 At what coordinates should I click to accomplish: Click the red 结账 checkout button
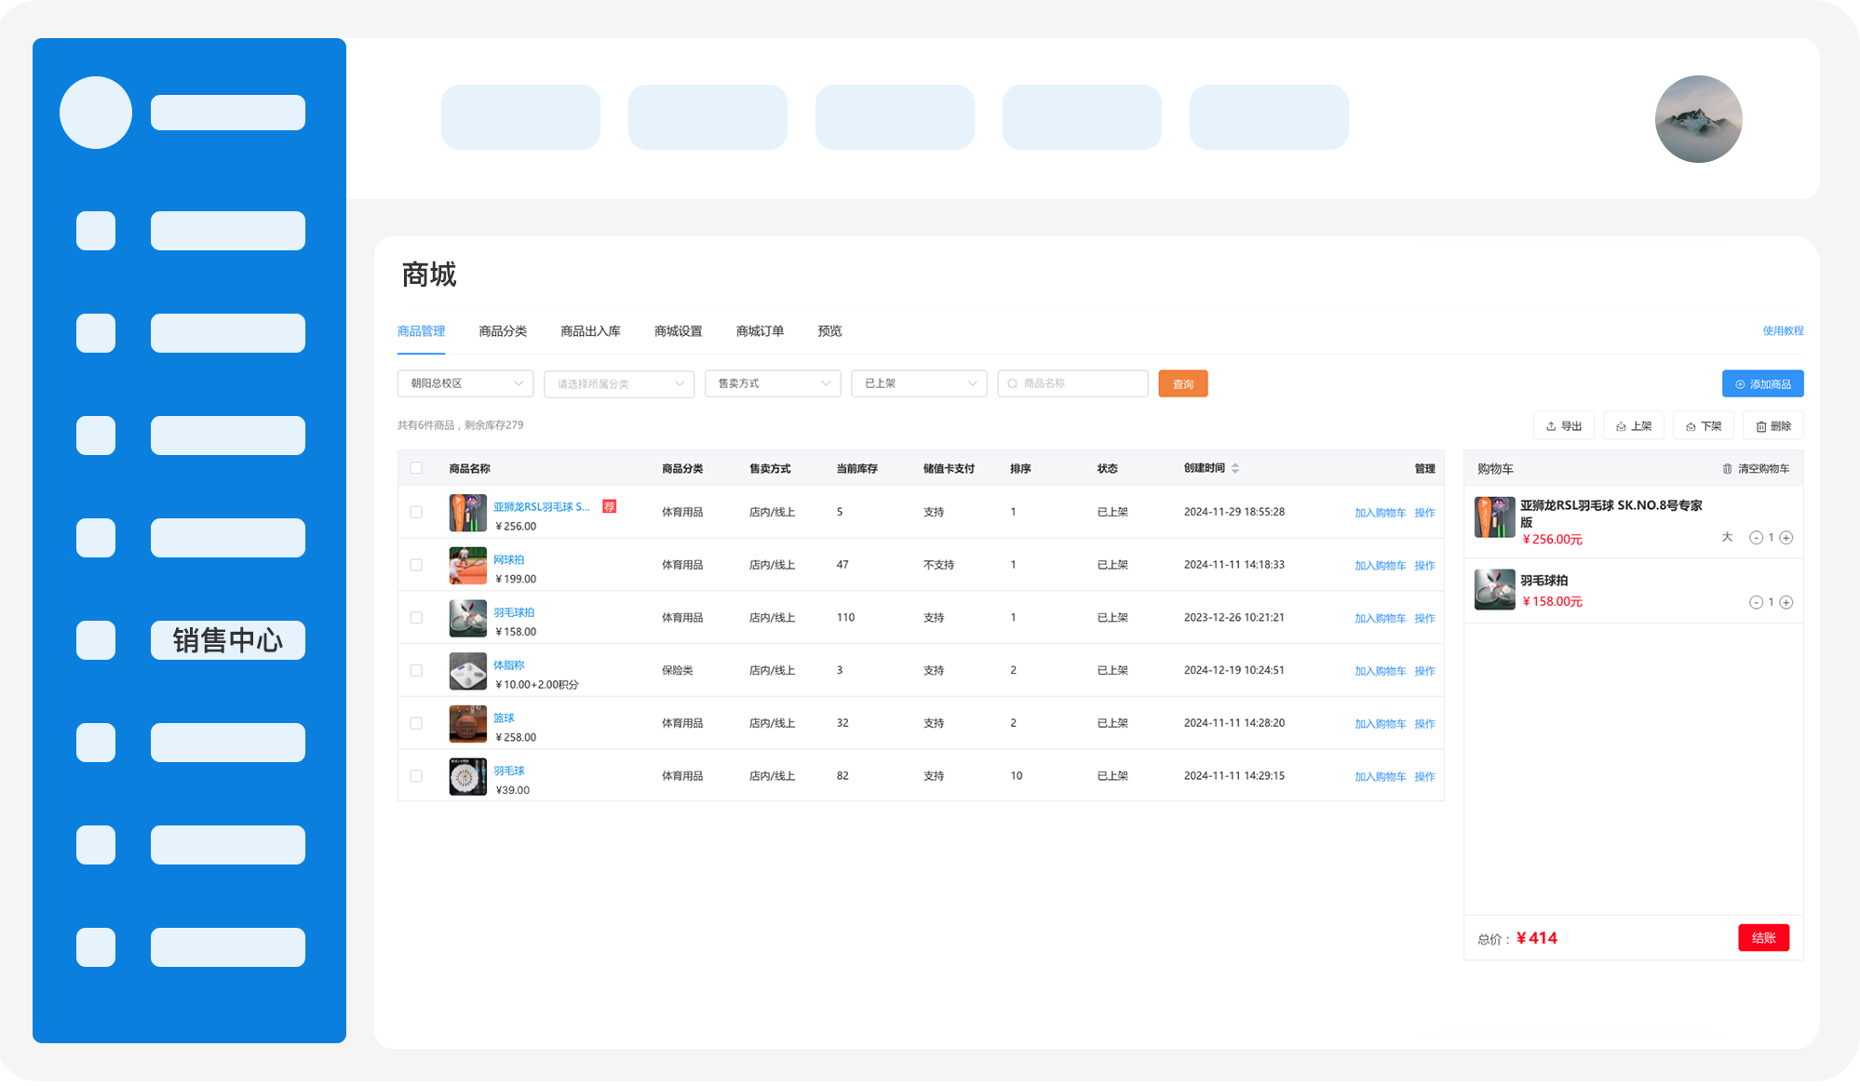1763,938
